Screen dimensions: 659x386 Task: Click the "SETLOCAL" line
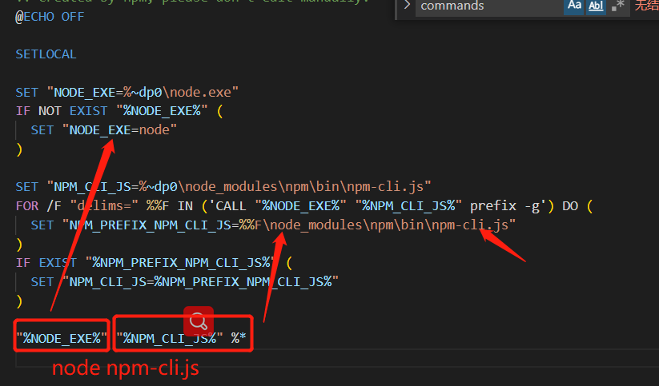pos(46,54)
